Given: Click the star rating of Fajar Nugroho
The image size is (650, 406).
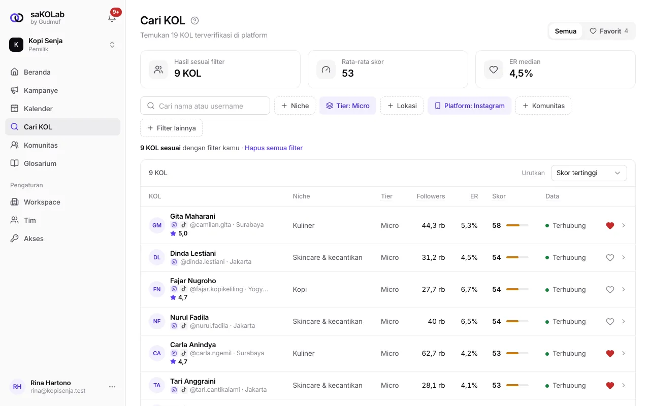Looking at the screenshot, I should click(179, 297).
